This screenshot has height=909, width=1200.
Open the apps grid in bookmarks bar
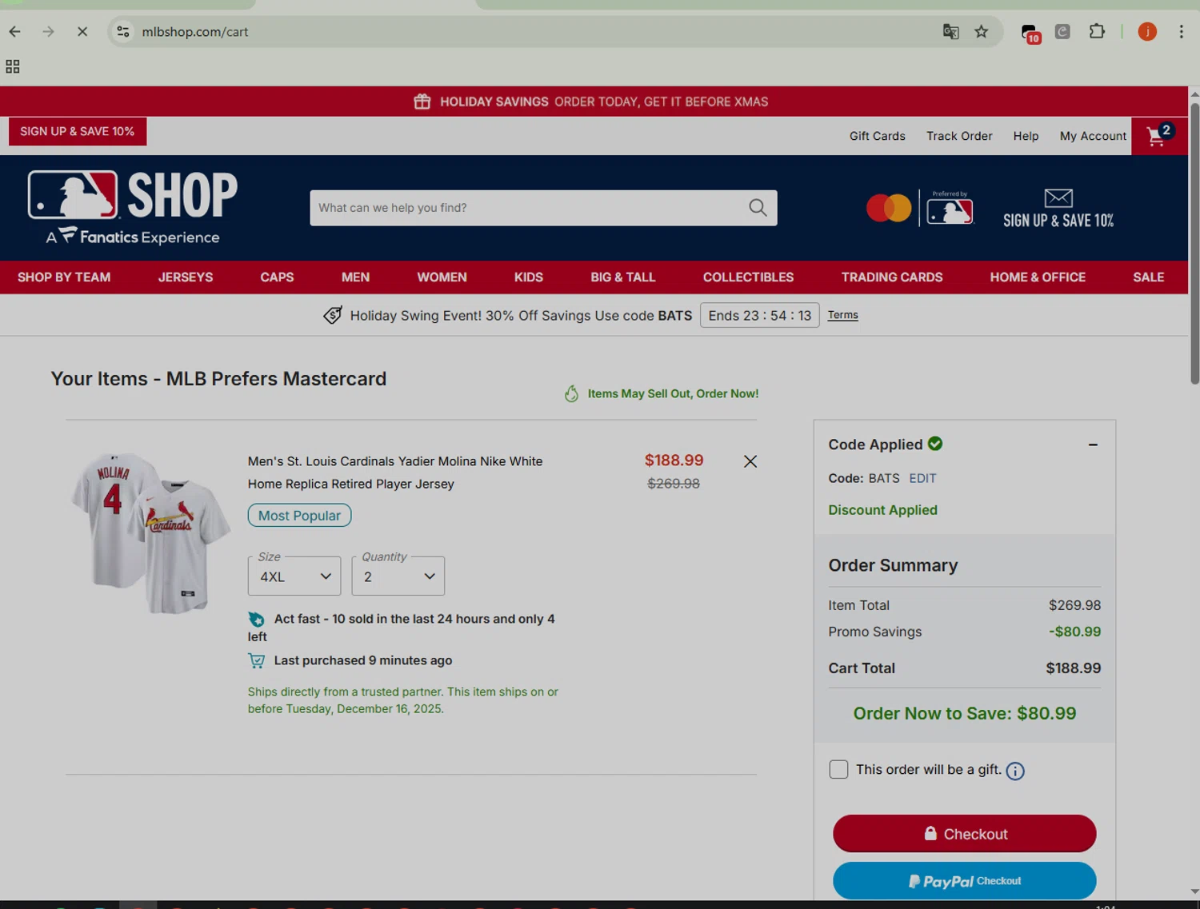tap(13, 66)
